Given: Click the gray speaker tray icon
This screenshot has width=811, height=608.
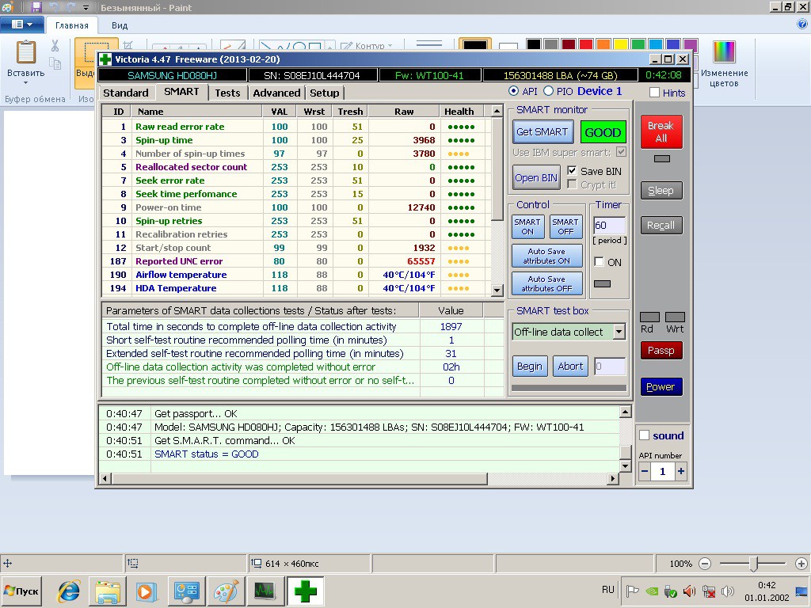Looking at the screenshot, I should pyautogui.click(x=728, y=591).
